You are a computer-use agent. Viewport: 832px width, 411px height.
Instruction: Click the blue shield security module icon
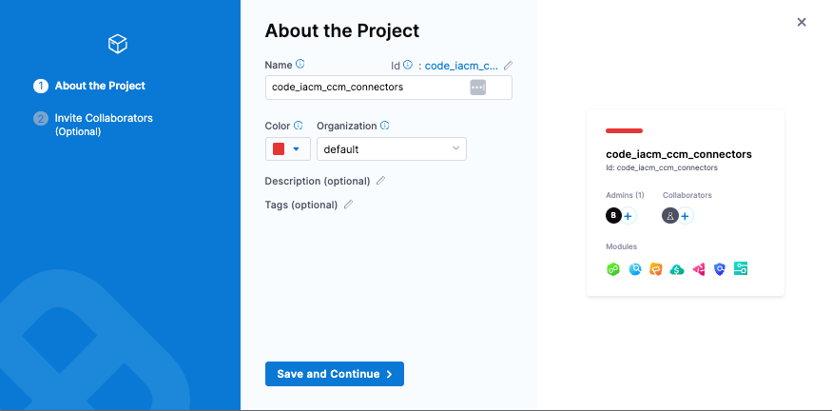pos(720,269)
